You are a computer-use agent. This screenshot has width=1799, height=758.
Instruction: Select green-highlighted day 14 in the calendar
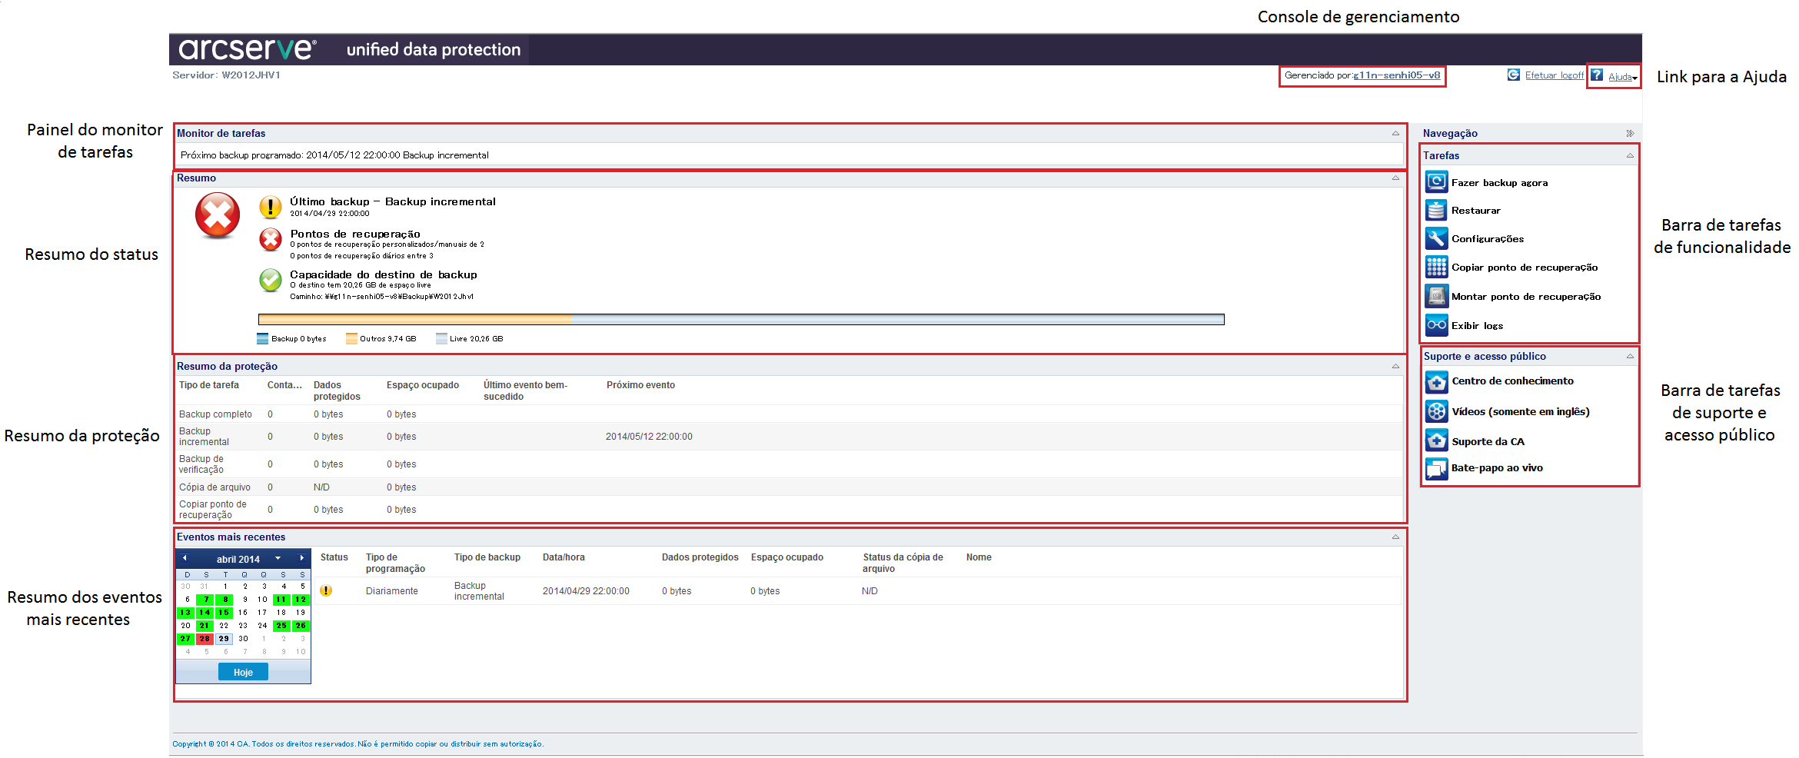[205, 613]
